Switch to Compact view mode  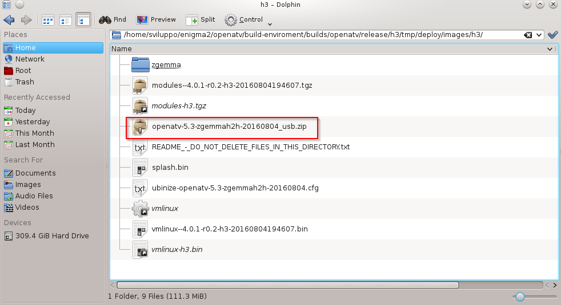pyautogui.click(x=66, y=20)
